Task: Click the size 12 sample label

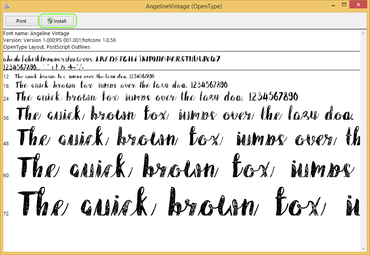Action: coord(6,77)
